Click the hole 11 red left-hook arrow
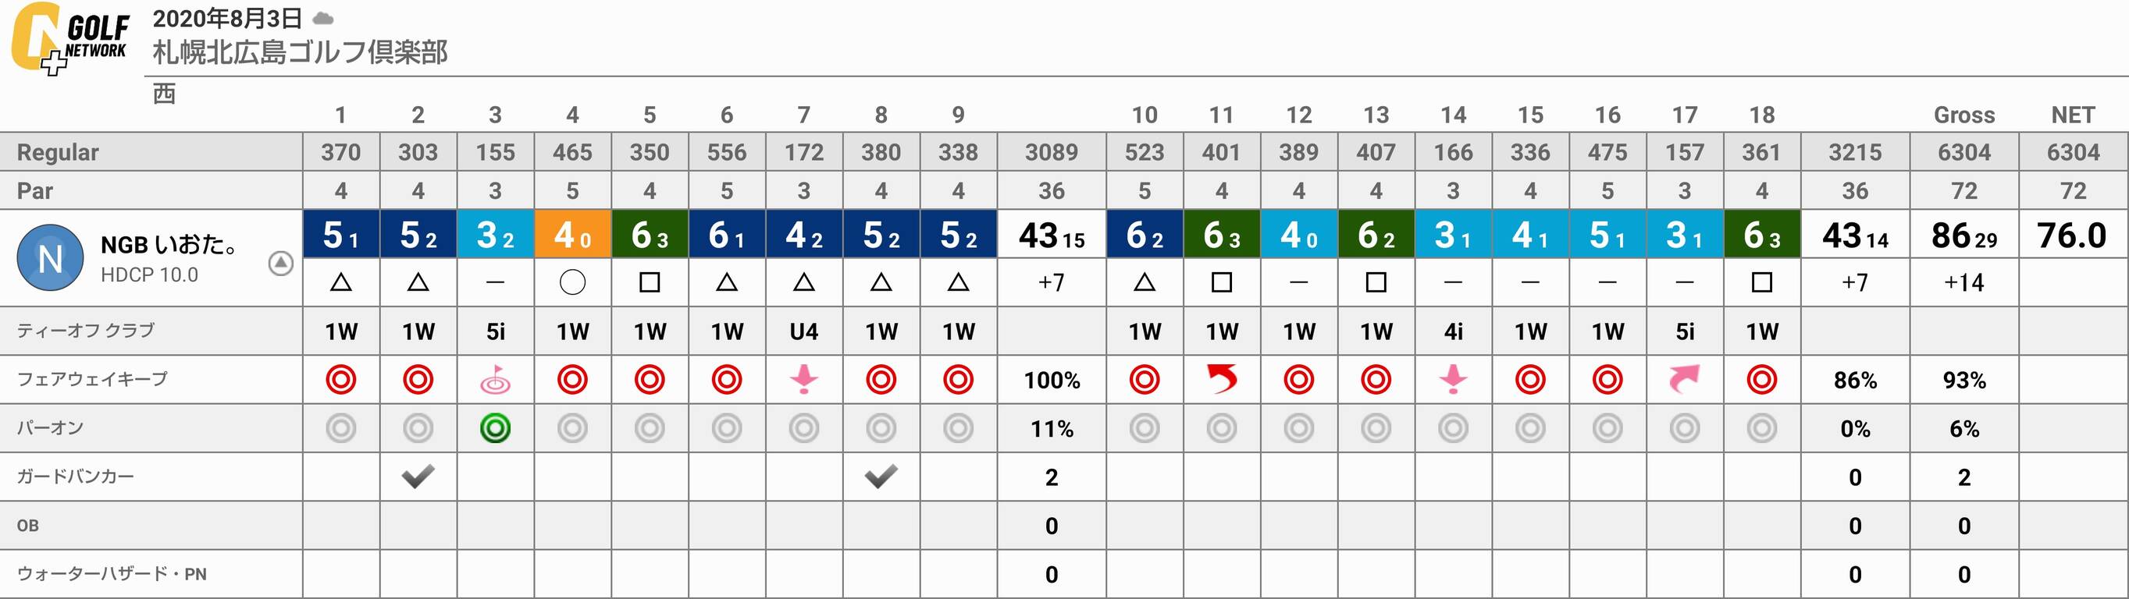This screenshot has height=599, width=2129. click(1222, 379)
